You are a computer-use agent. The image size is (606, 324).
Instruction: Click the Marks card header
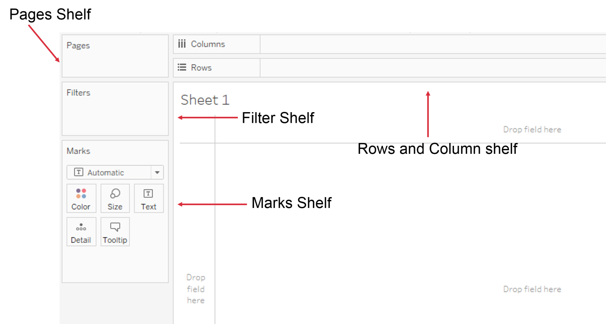coord(78,151)
